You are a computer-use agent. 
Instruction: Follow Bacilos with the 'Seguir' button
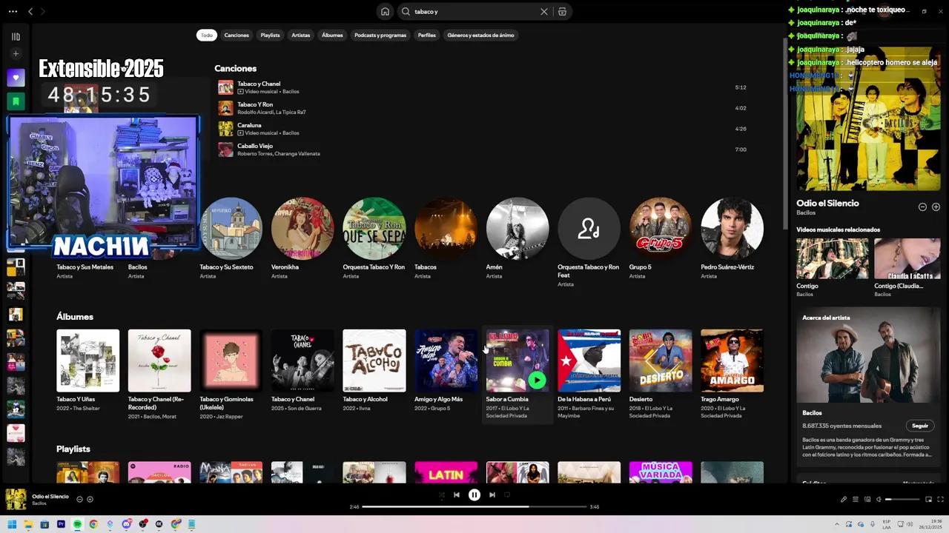pos(920,426)
